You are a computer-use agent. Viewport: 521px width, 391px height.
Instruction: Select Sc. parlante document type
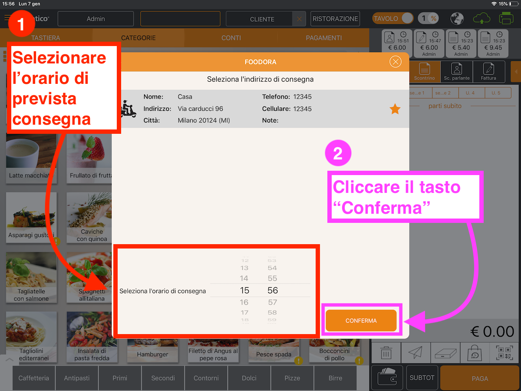click(457, 72)
